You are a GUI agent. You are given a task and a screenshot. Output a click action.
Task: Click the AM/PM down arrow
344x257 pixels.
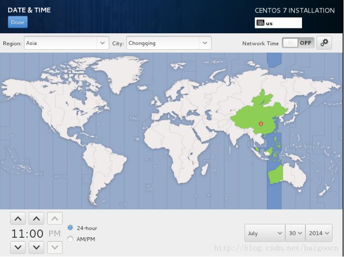coord(55,247)
